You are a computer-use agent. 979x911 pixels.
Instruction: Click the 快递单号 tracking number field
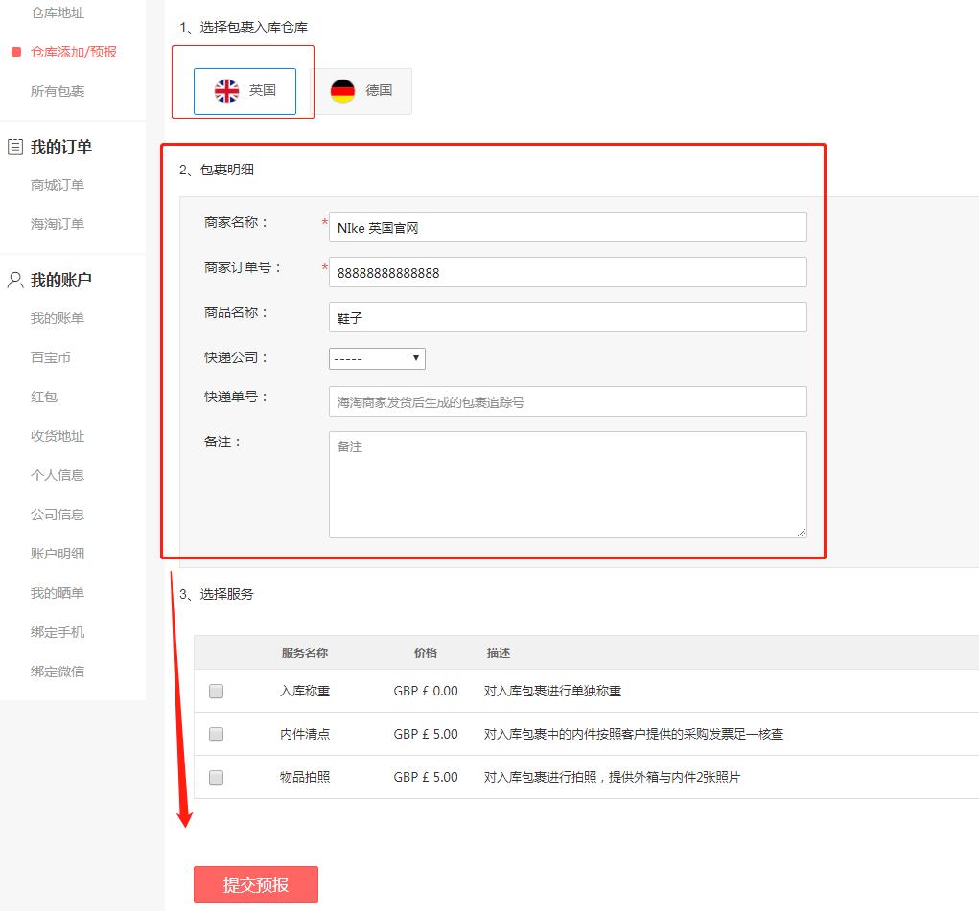point(567,401)
